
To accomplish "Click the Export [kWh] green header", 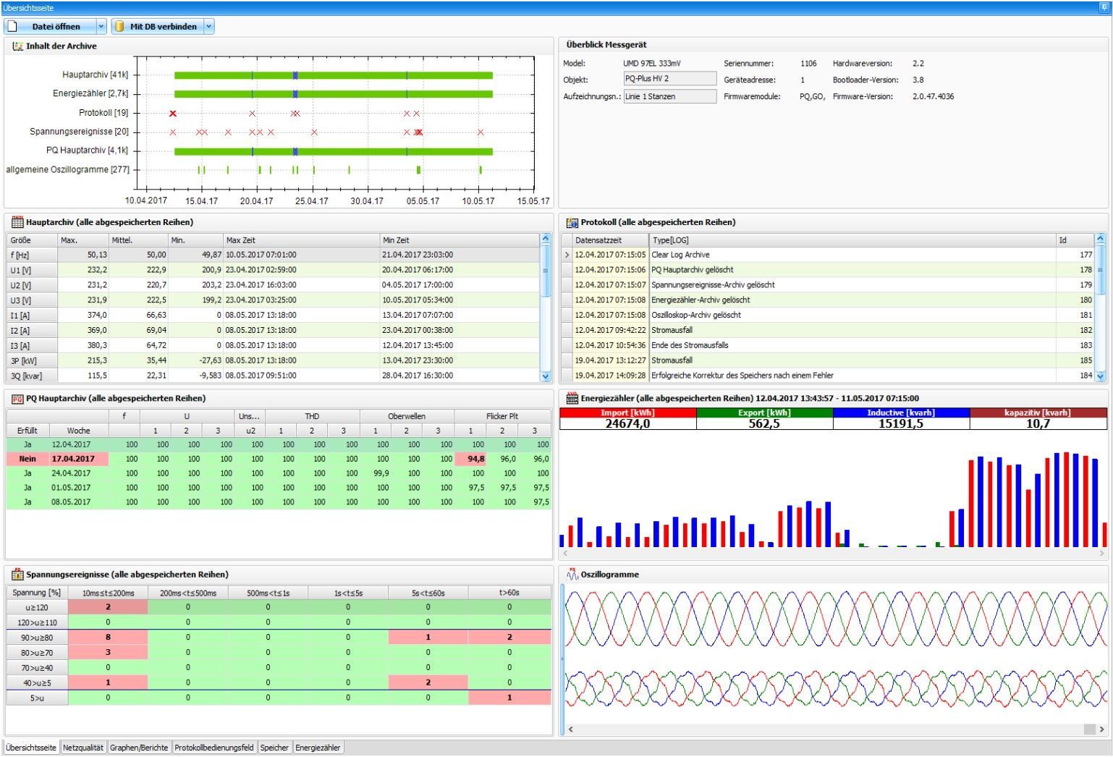I will coord(764,413).
